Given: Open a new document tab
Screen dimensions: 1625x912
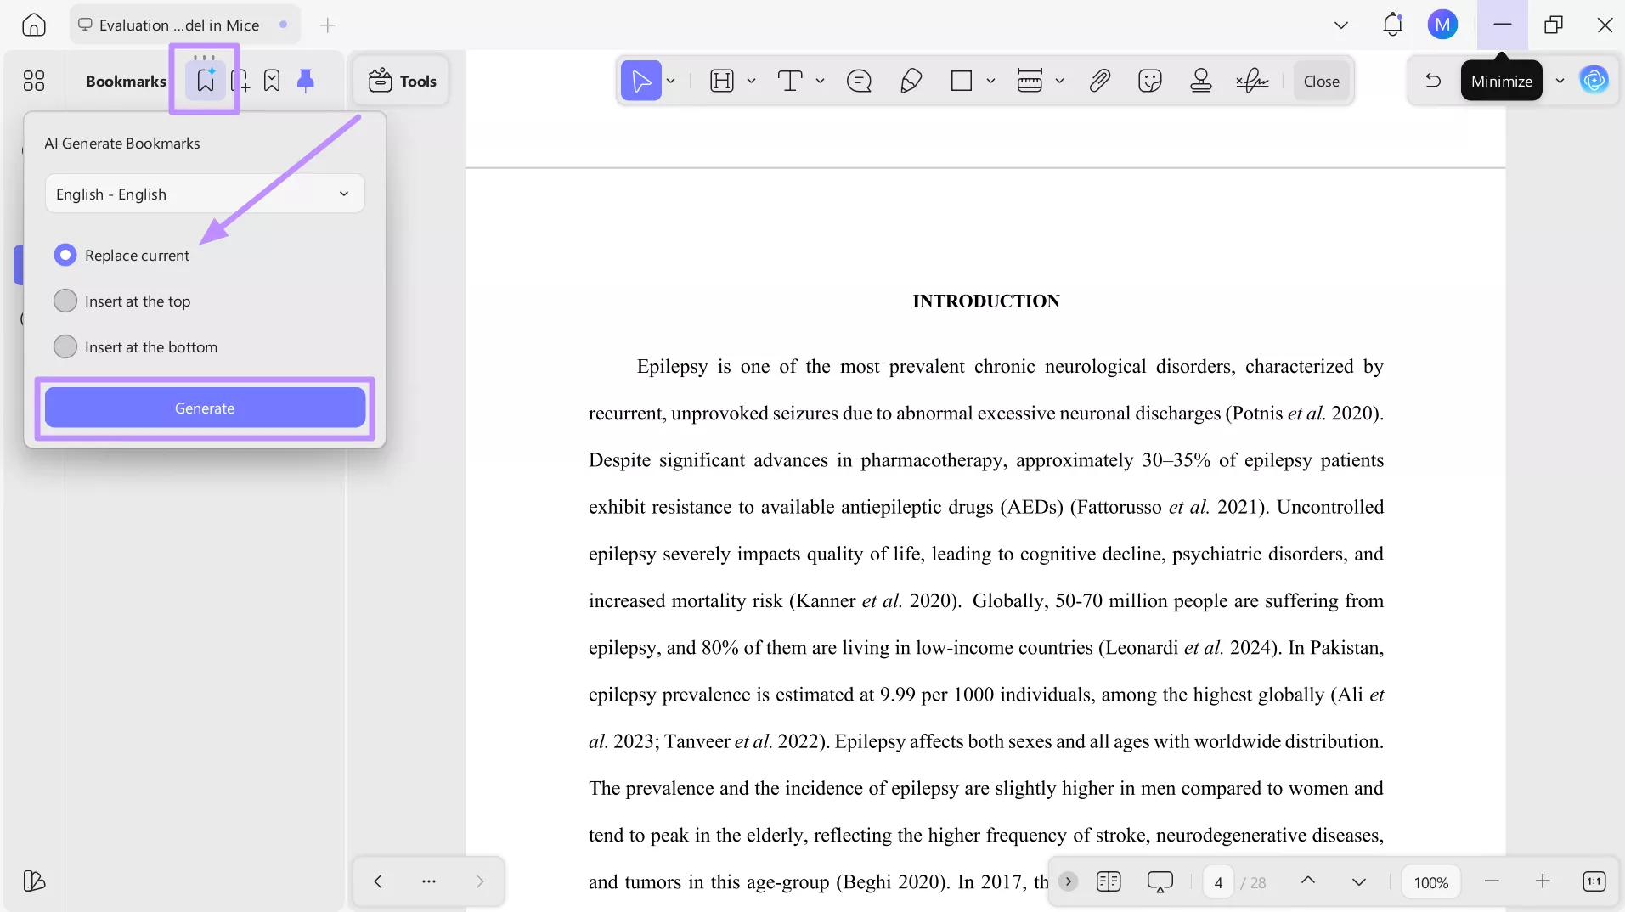Looking at the screenshot, I should click(327, 25).
